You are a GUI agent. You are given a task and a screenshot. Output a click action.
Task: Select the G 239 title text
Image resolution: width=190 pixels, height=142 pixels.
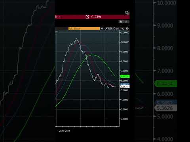coord(96,17)
